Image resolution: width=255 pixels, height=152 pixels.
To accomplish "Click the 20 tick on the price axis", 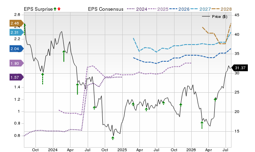I will tap(237, 112).
